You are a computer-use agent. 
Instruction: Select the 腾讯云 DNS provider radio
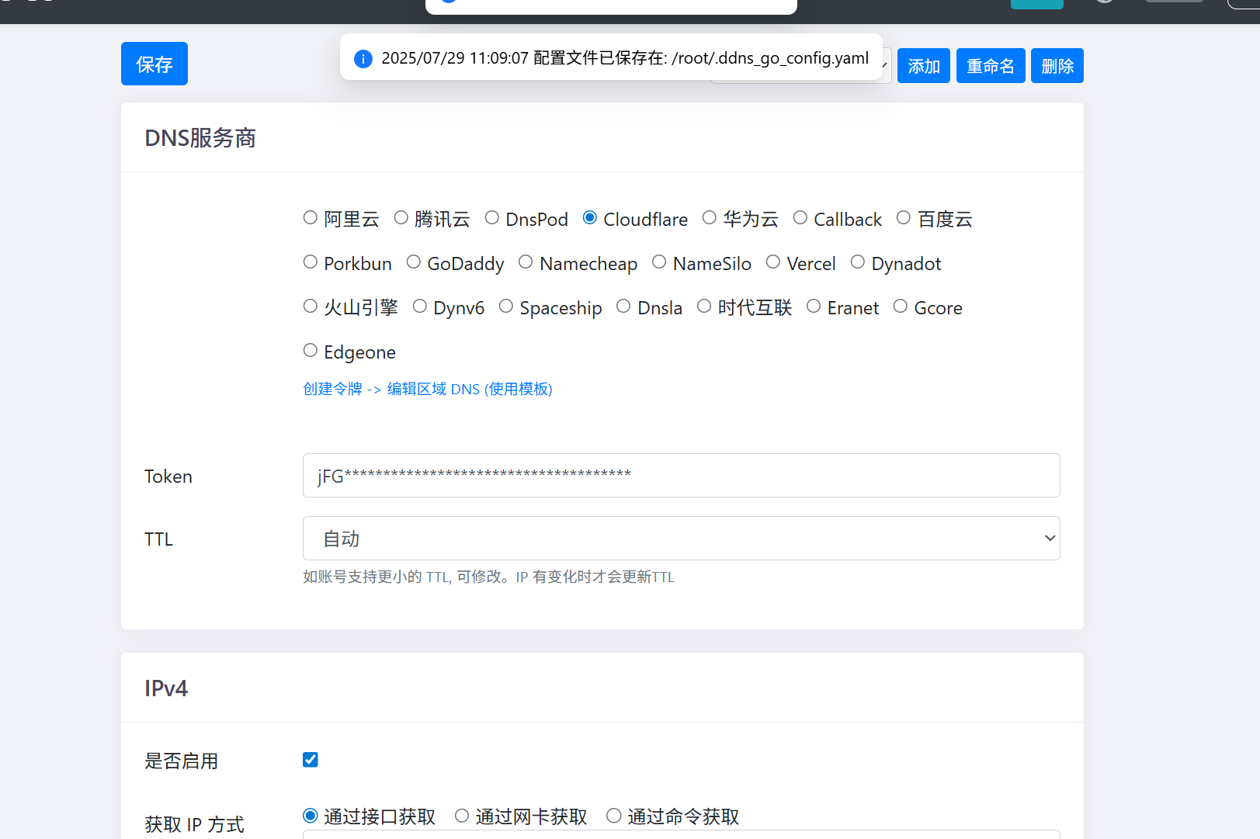[401, 218]
